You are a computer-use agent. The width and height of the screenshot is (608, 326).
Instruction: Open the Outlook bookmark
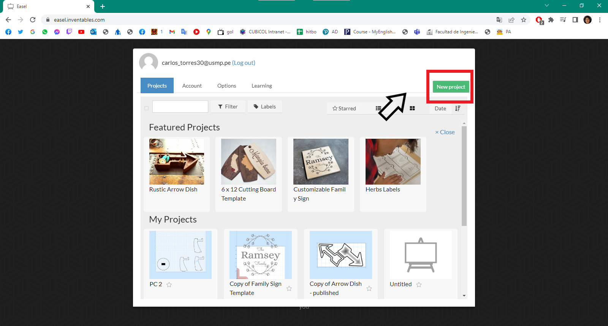(x=93, y=32)
